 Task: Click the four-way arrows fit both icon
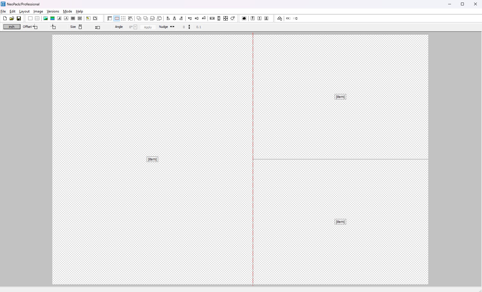[x=226, y=18]
